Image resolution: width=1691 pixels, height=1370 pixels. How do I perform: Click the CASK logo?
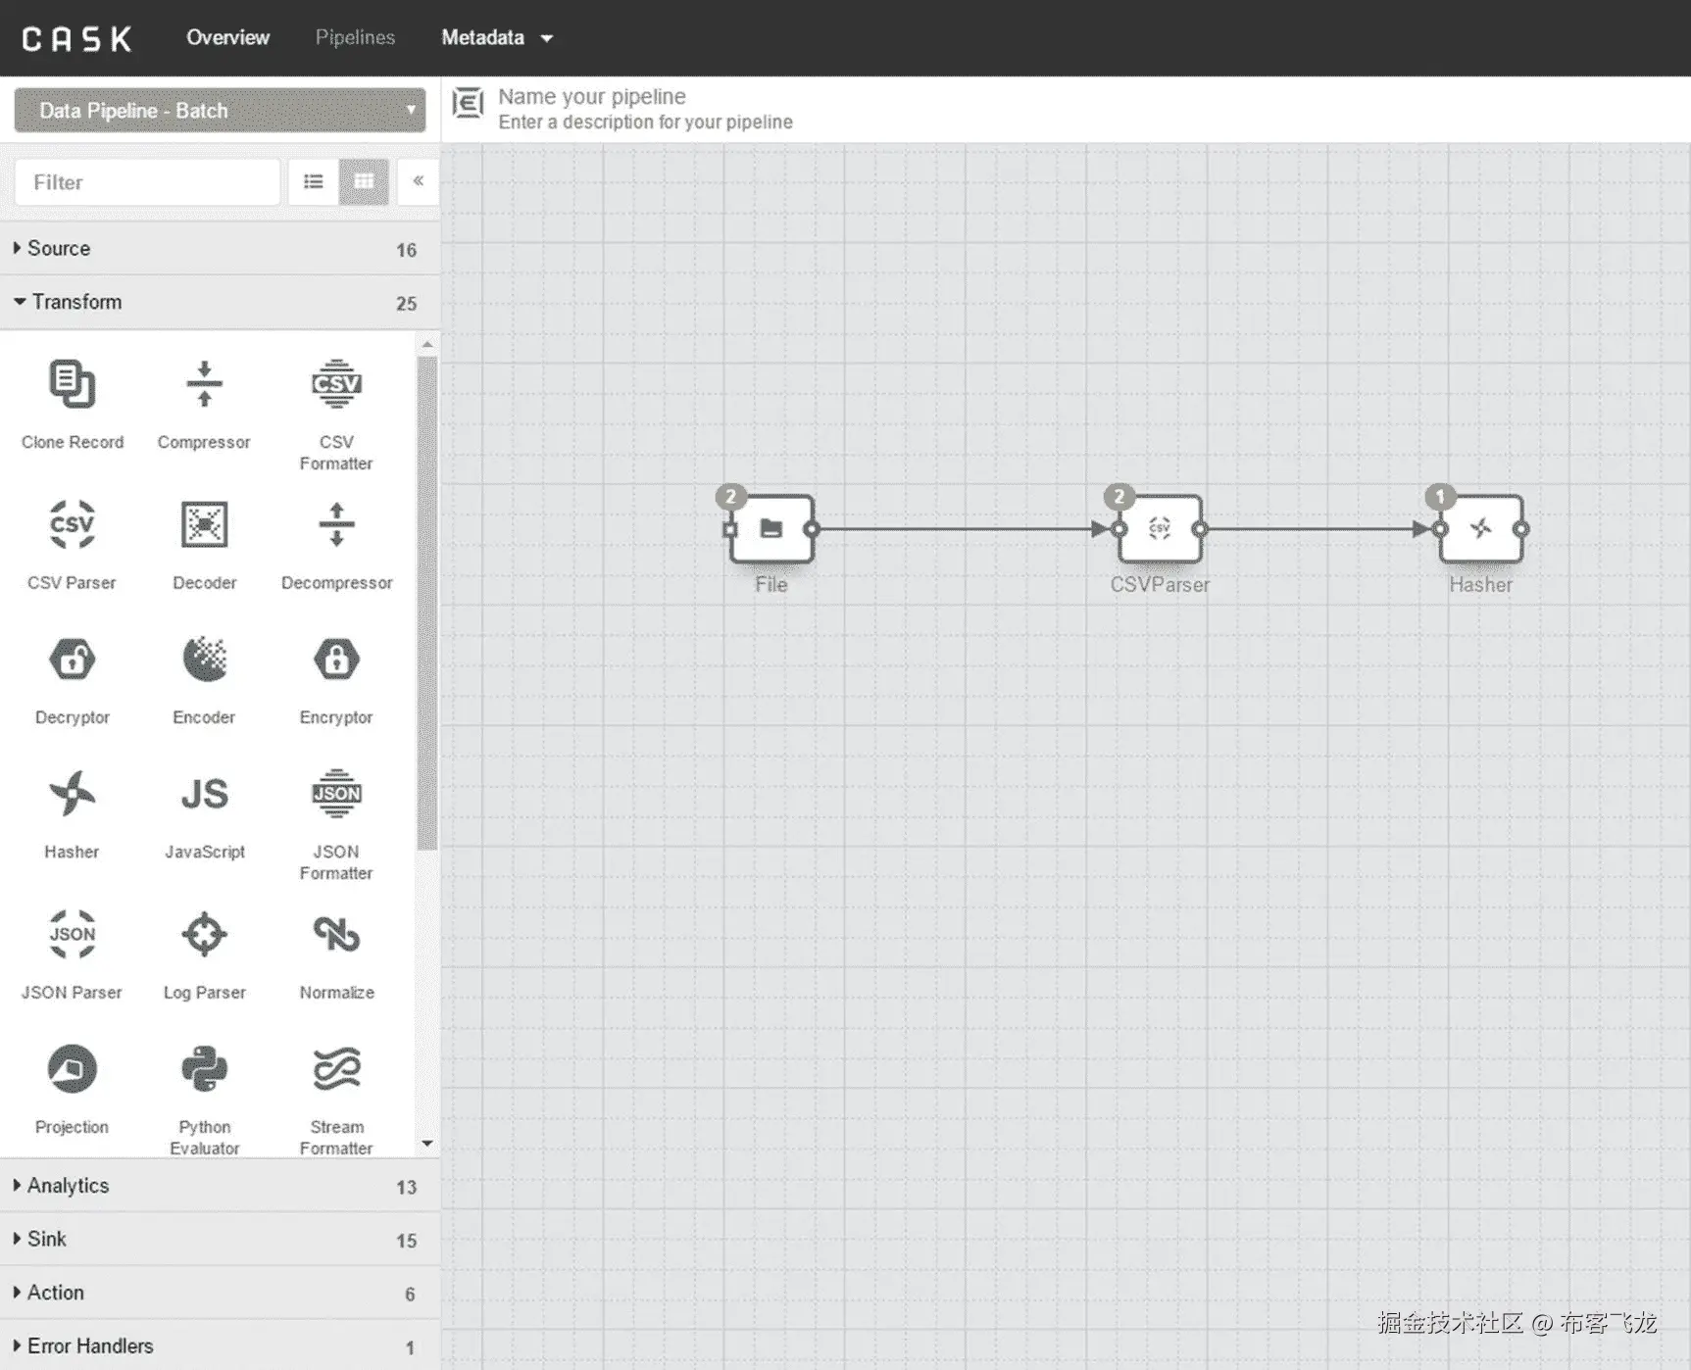pyautogui.click(x=76, y=38)
